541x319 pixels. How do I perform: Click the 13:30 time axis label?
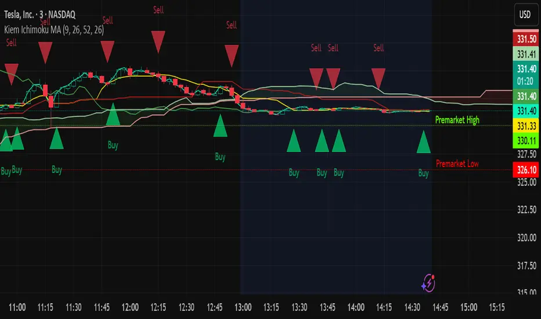coord(299,307)
